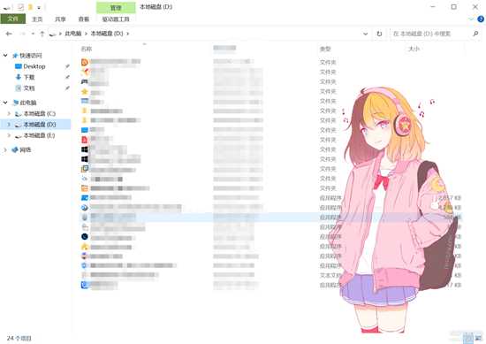The height and width of the screenshot is (344, 486).
Task: Collapse the 快速访问 tree node
Action: [x=5, y=56]
